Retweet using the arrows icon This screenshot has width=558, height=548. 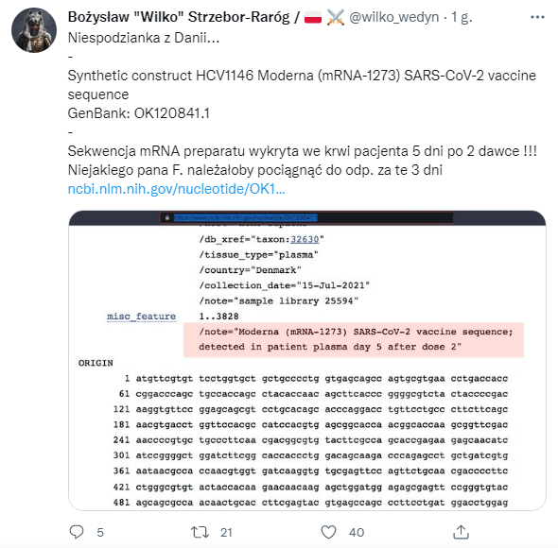coord(200,532)
